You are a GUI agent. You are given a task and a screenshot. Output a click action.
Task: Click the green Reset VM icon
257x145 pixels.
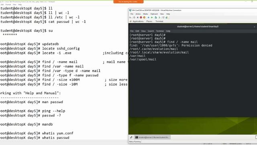(x=152, y=17)
